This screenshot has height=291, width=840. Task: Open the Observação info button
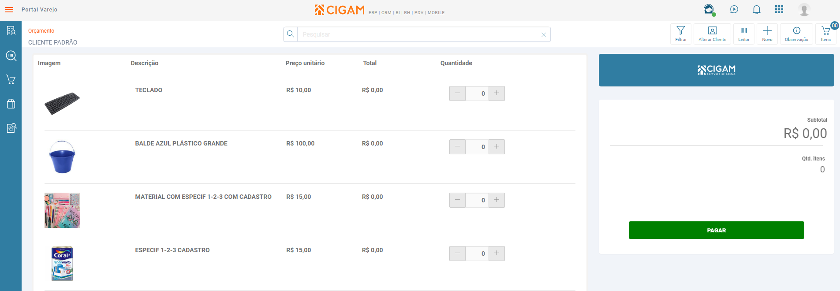point(796,34)
